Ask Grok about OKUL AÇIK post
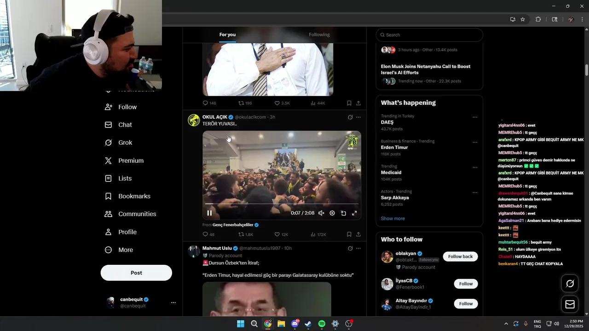Screen dimensions: 589x331 point(350,117)
